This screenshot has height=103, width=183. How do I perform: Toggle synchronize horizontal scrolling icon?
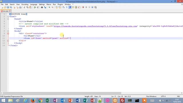59,7
